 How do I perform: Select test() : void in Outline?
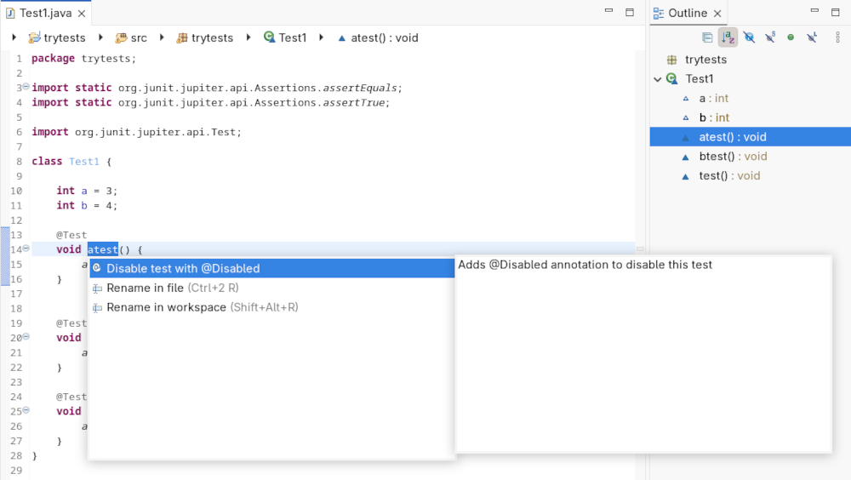click(x=729, y=176)
